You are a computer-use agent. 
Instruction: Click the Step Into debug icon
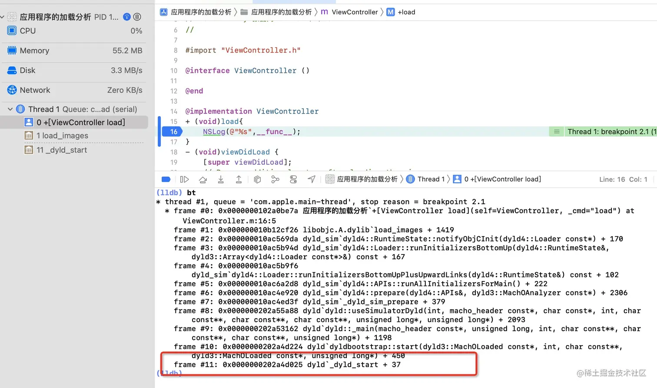pyautogui.click(x=221, y=179)
